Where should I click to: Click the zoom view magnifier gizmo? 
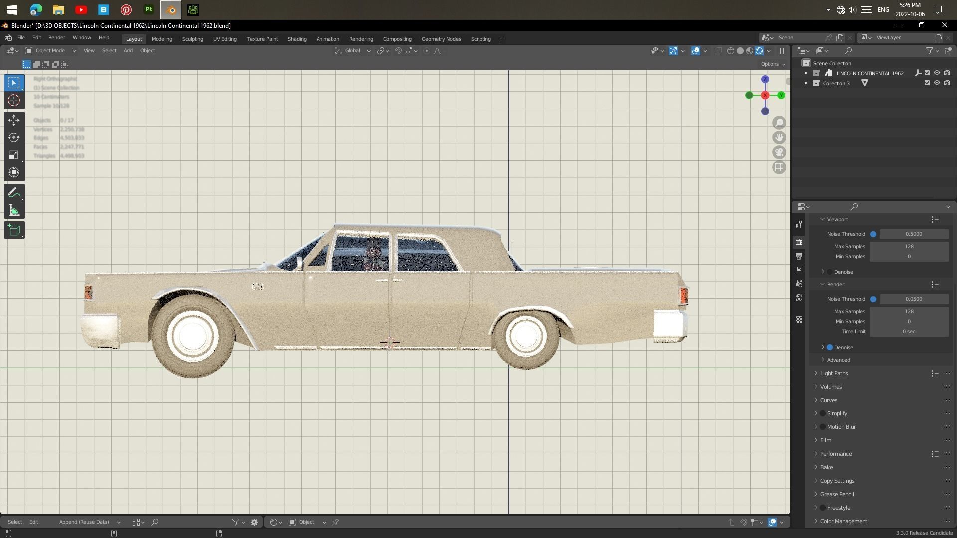click(779, 123)
